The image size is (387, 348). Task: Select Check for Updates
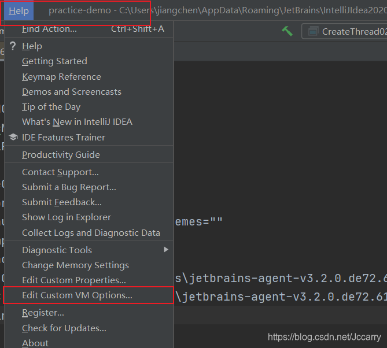(x=89, y=328)
